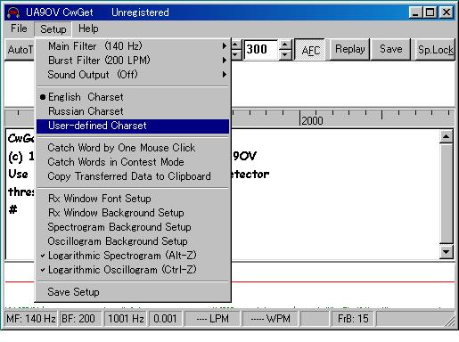Click the window resize grip corner

(x=450, y=322)
